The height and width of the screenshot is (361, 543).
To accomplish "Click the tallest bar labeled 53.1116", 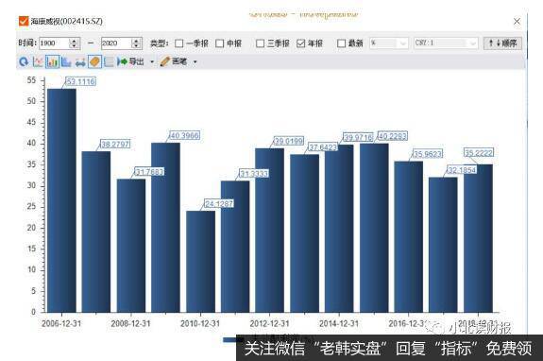I will click(x=61, y=200).
